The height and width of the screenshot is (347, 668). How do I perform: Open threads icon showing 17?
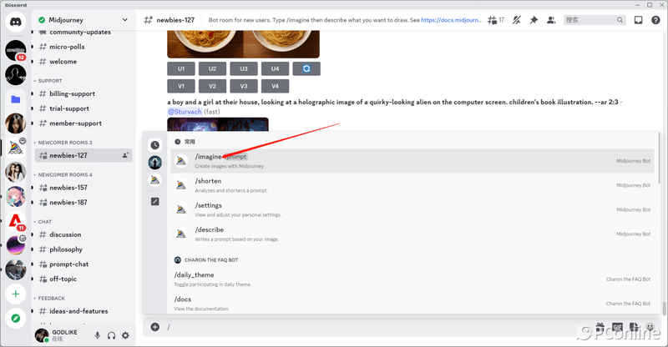coord(496,20)
